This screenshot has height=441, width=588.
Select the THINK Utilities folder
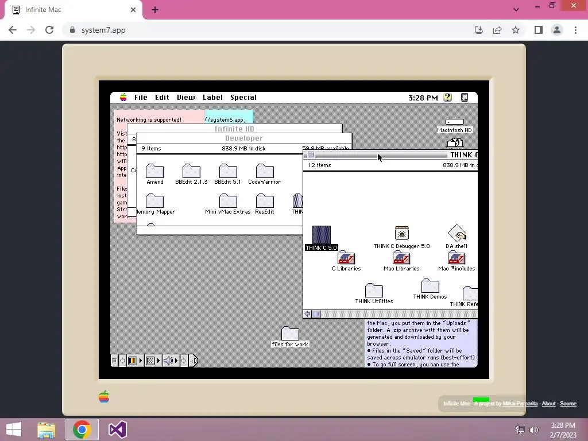(x=374, y=290)
